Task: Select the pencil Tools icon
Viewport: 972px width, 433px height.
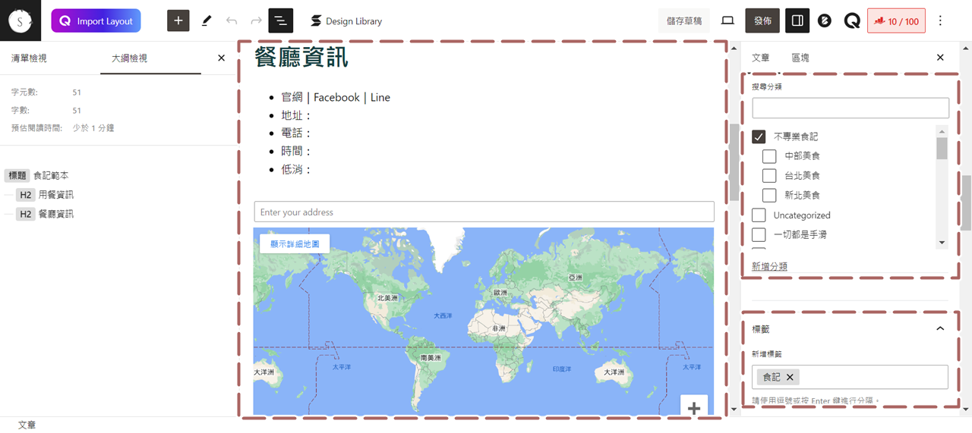Action: pyautogui.click(x=206, y=20)
